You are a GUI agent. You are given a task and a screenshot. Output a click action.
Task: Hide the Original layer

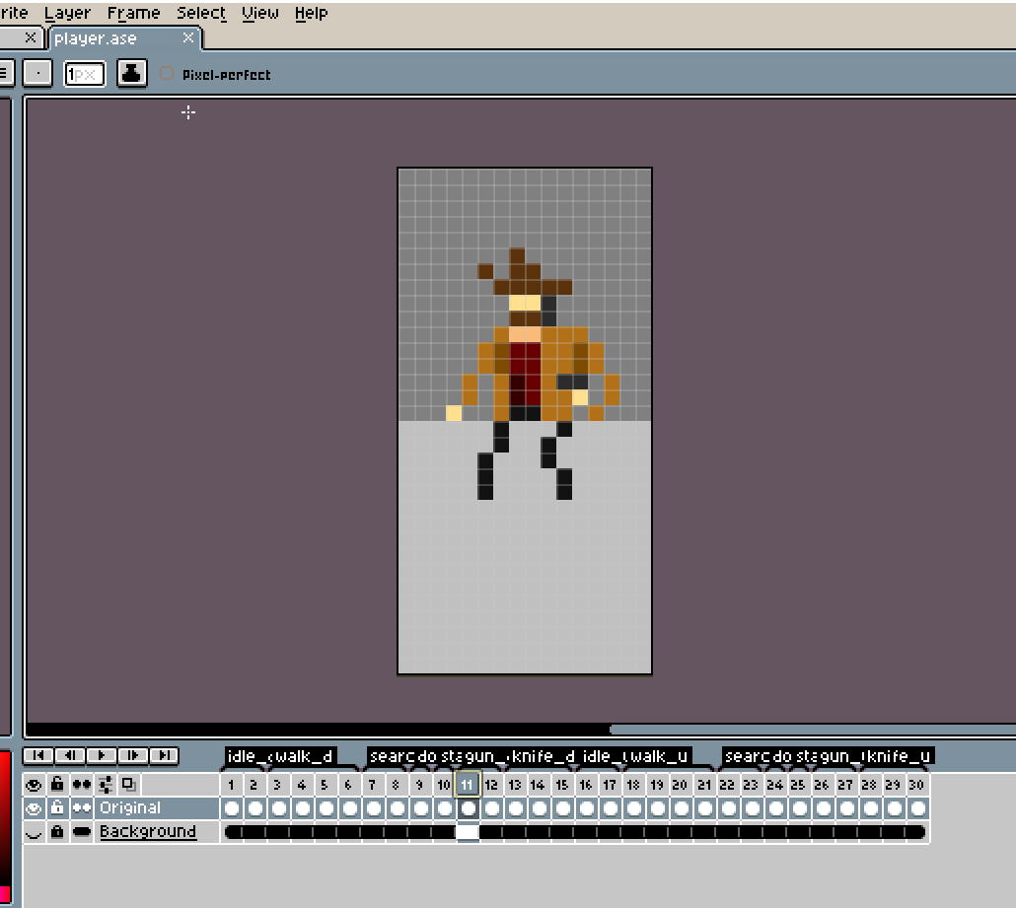[32, 807]
